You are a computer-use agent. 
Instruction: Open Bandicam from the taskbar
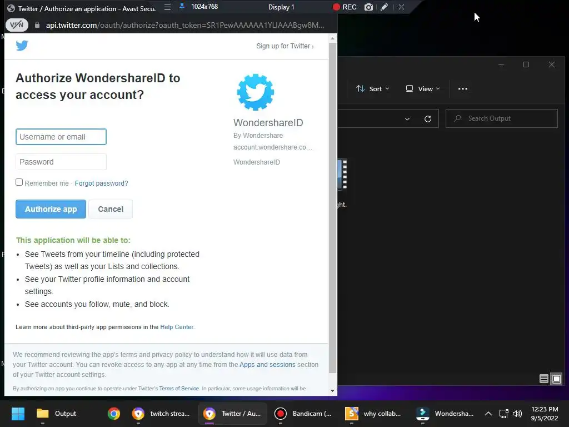point(303,414)
